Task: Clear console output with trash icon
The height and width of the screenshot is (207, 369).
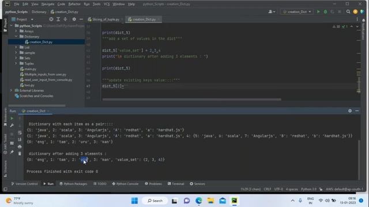Action: click(x=20, y=154)
